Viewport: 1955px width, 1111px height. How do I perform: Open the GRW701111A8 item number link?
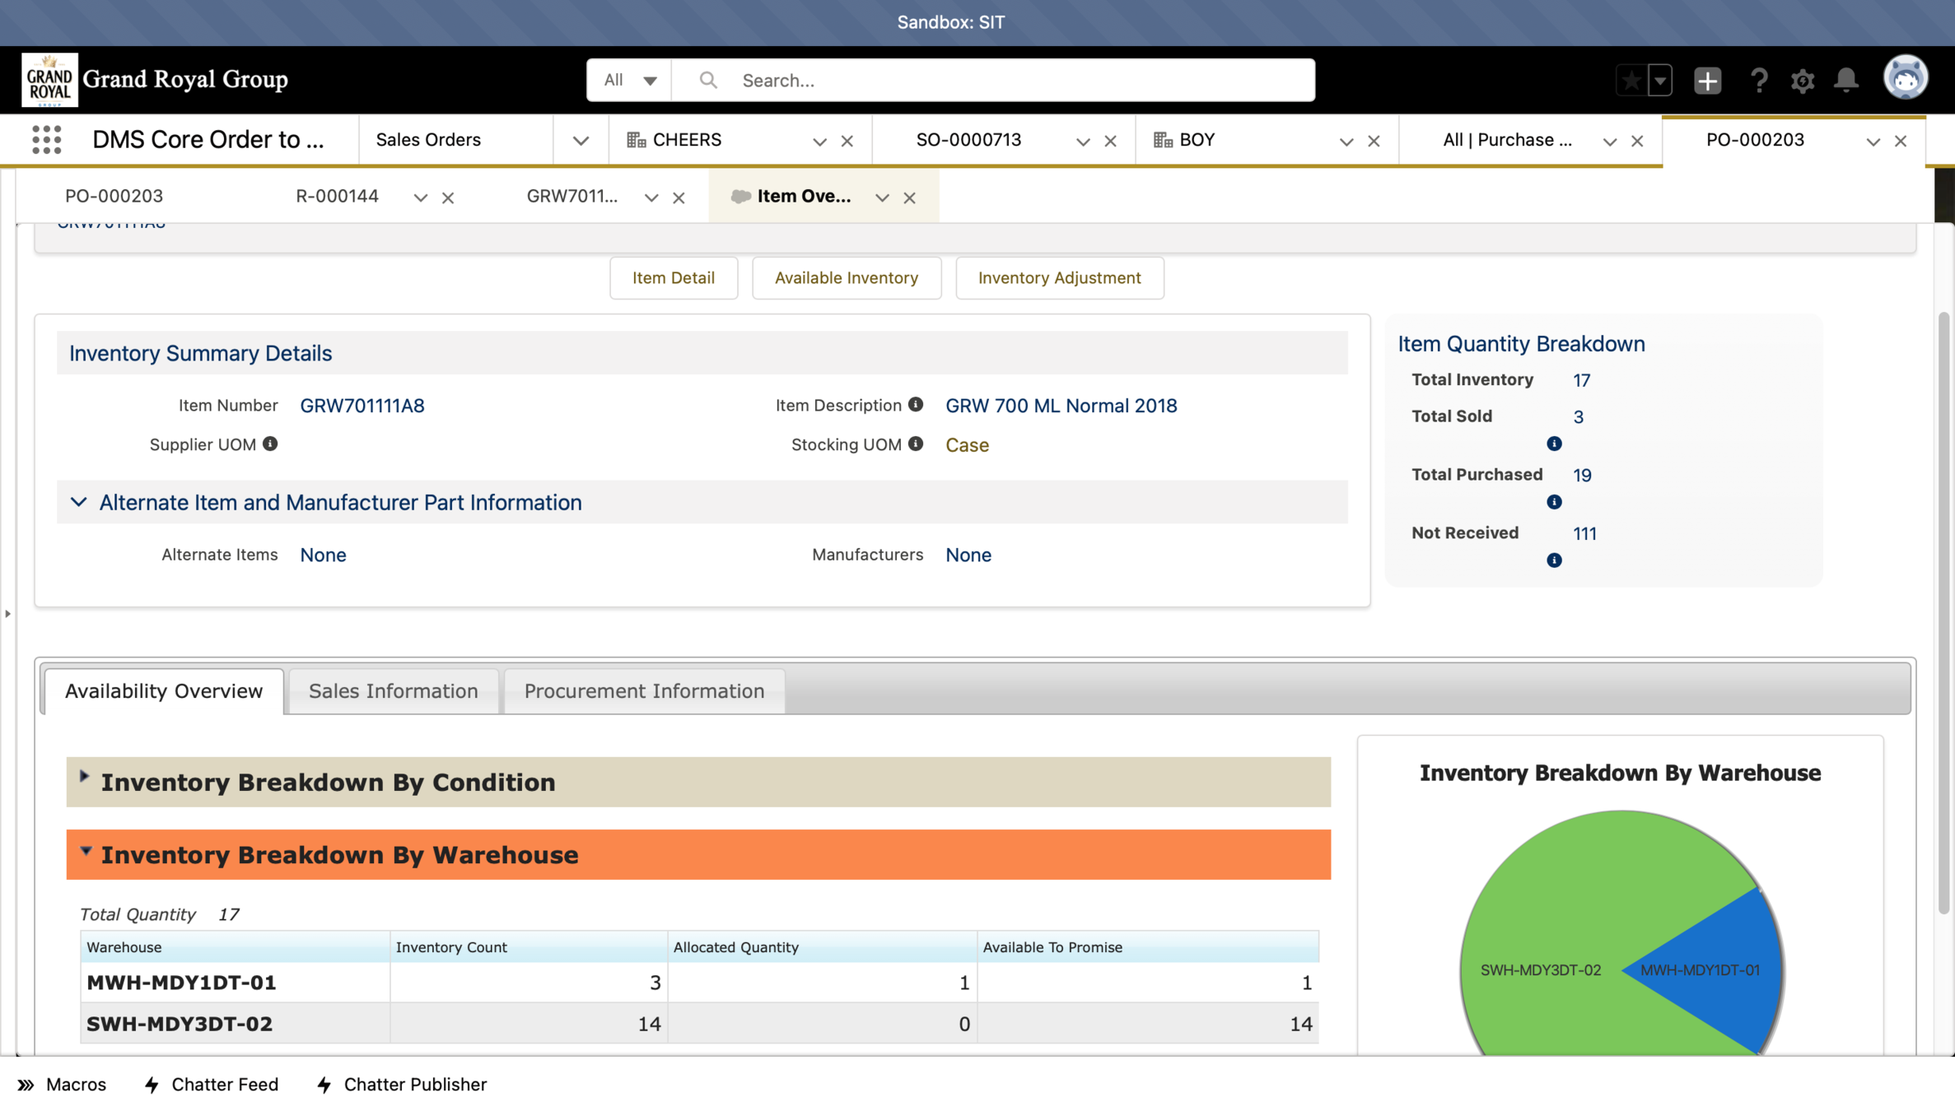coord(362,406)
